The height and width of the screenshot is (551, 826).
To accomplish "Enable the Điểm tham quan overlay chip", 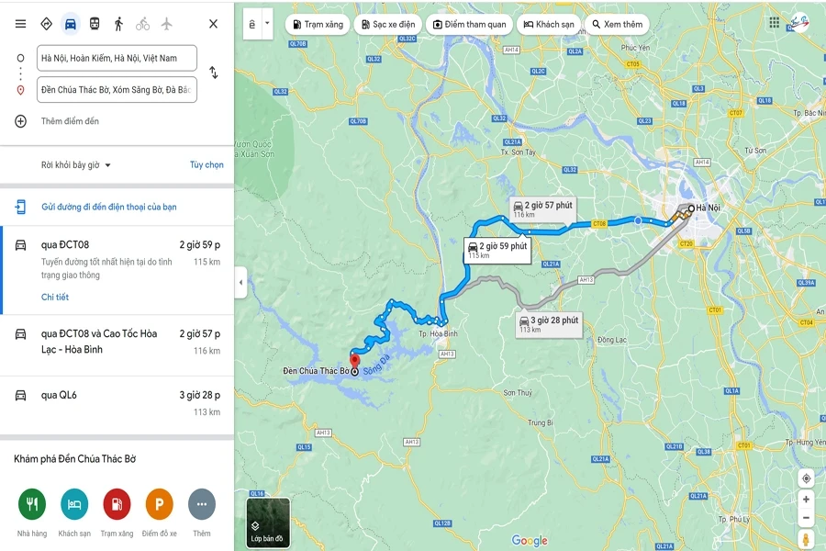I will point(469,24).
